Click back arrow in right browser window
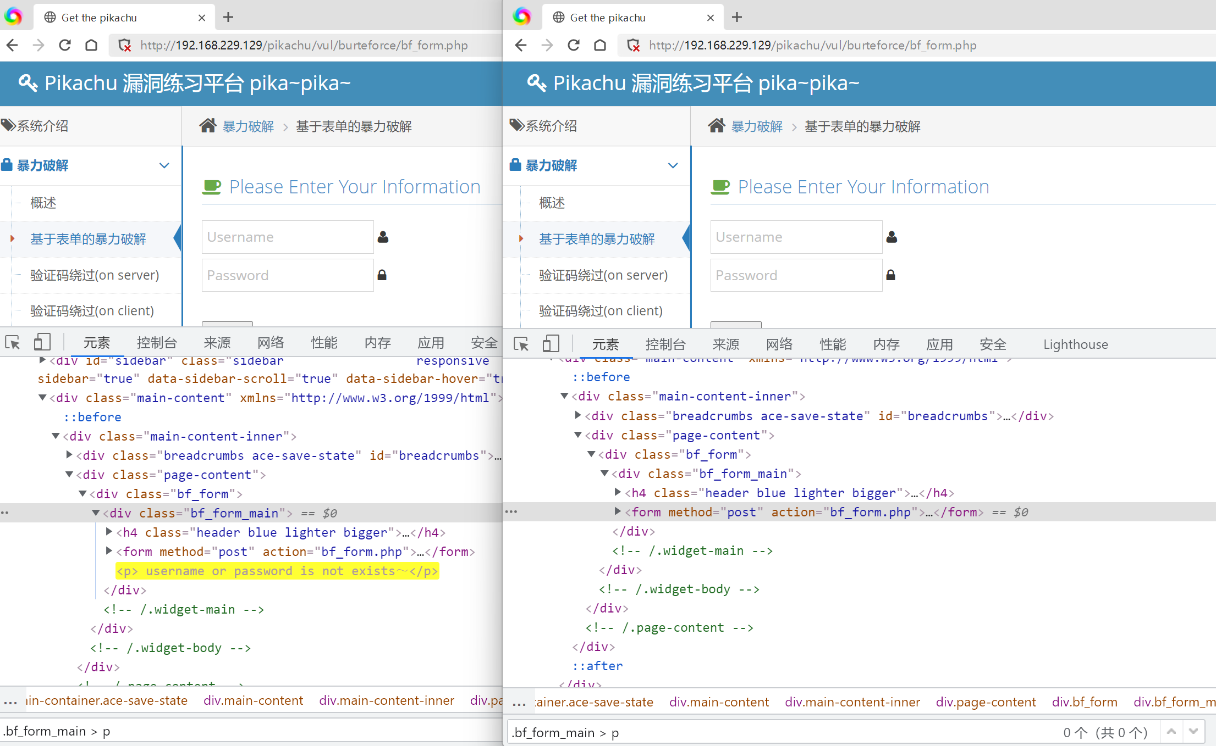 pyautogui.click(x=521, y=45)
